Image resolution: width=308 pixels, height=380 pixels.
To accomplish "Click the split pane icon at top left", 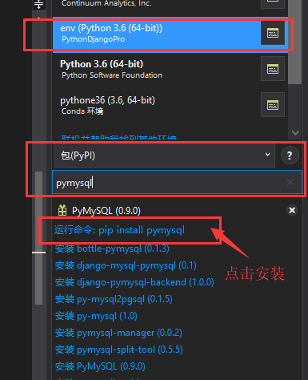I will 39,5.
